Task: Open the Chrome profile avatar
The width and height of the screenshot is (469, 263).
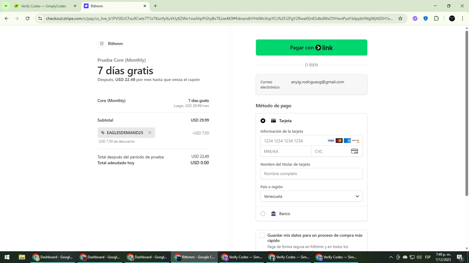Action: pyautogui.click(x=452, y=18)
